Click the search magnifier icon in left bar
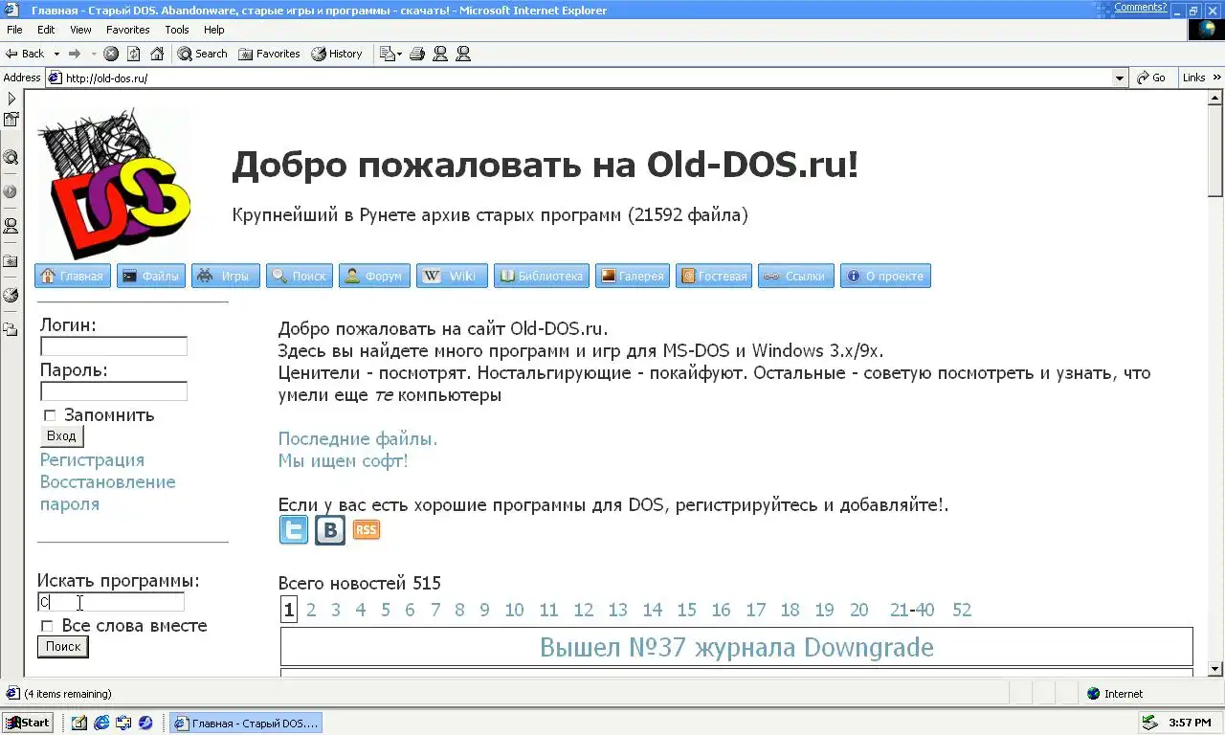The width and height of the screenshot is (1225, 735). 11,157
